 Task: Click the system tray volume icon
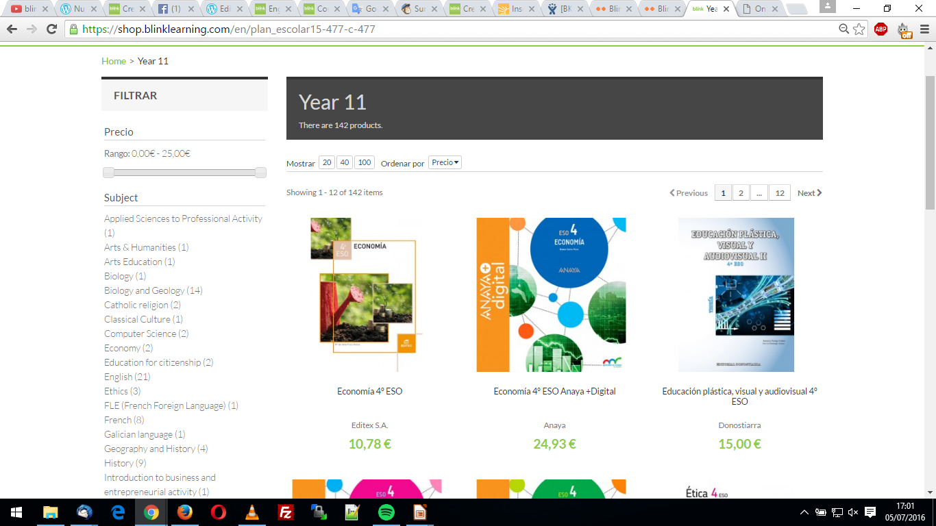click(x=853, y=512)
